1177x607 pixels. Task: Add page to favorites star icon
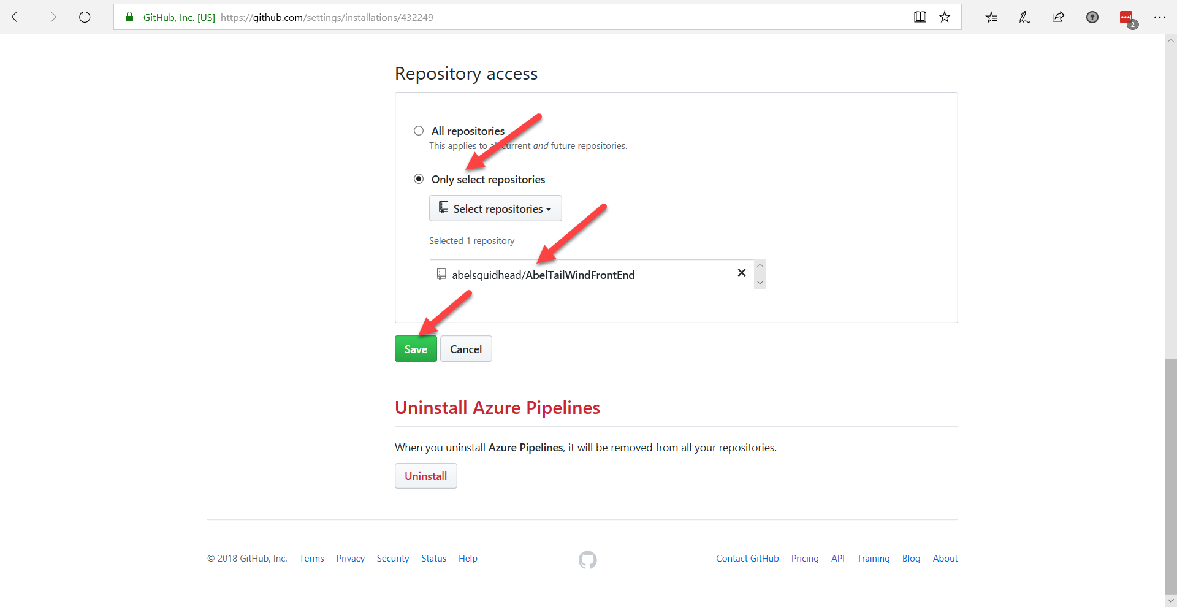click(x=945, y=17)
